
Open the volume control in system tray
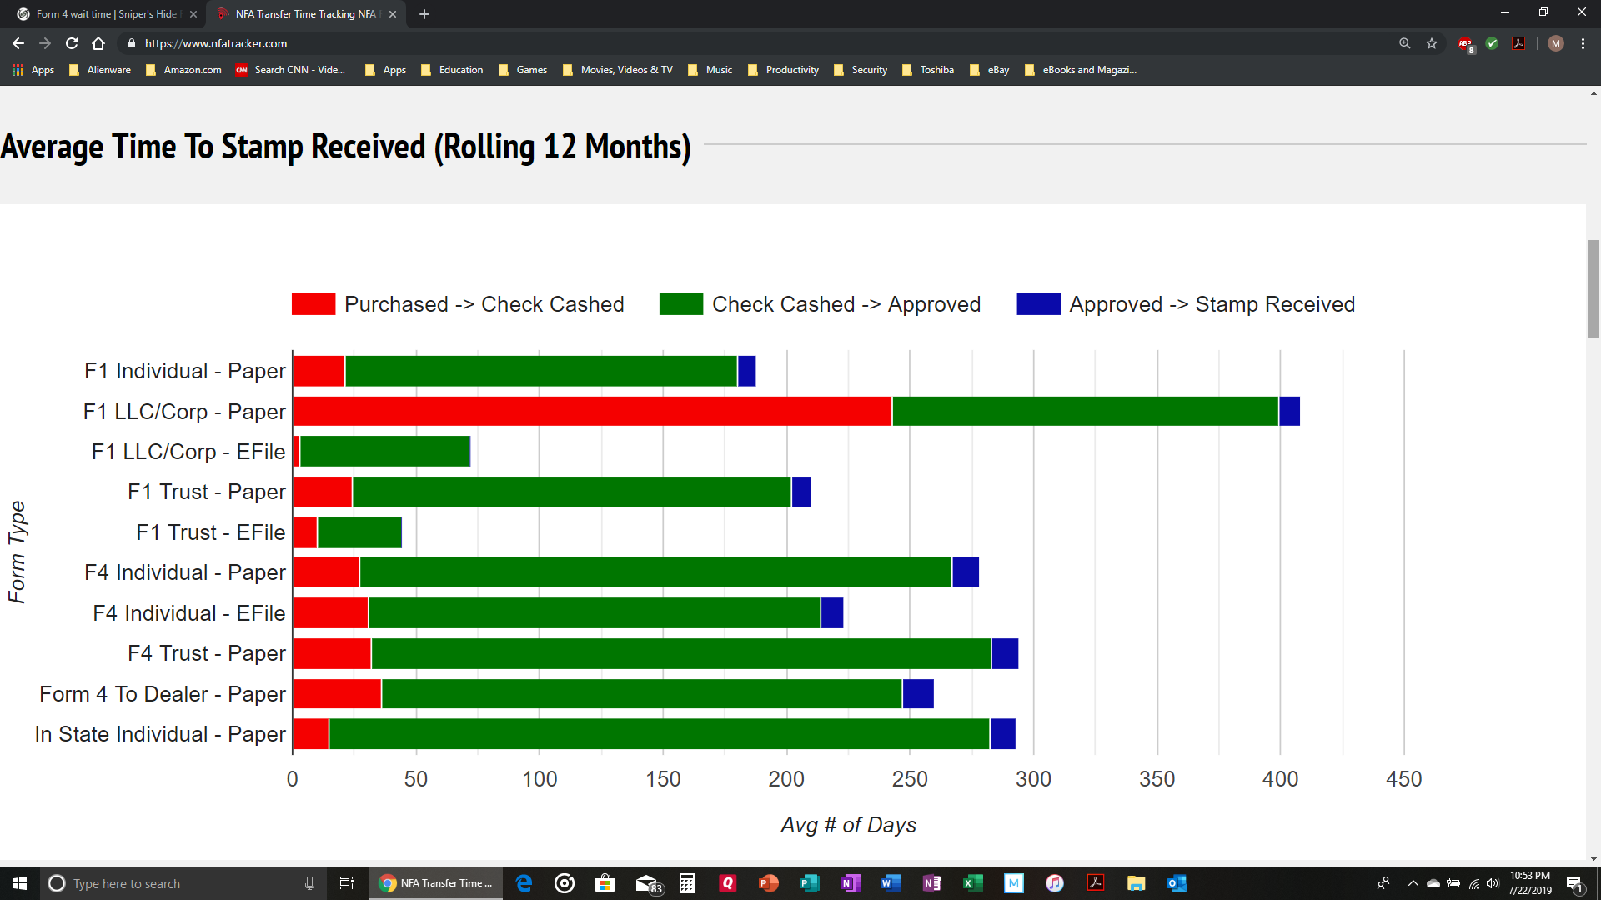coord(1493,883)
